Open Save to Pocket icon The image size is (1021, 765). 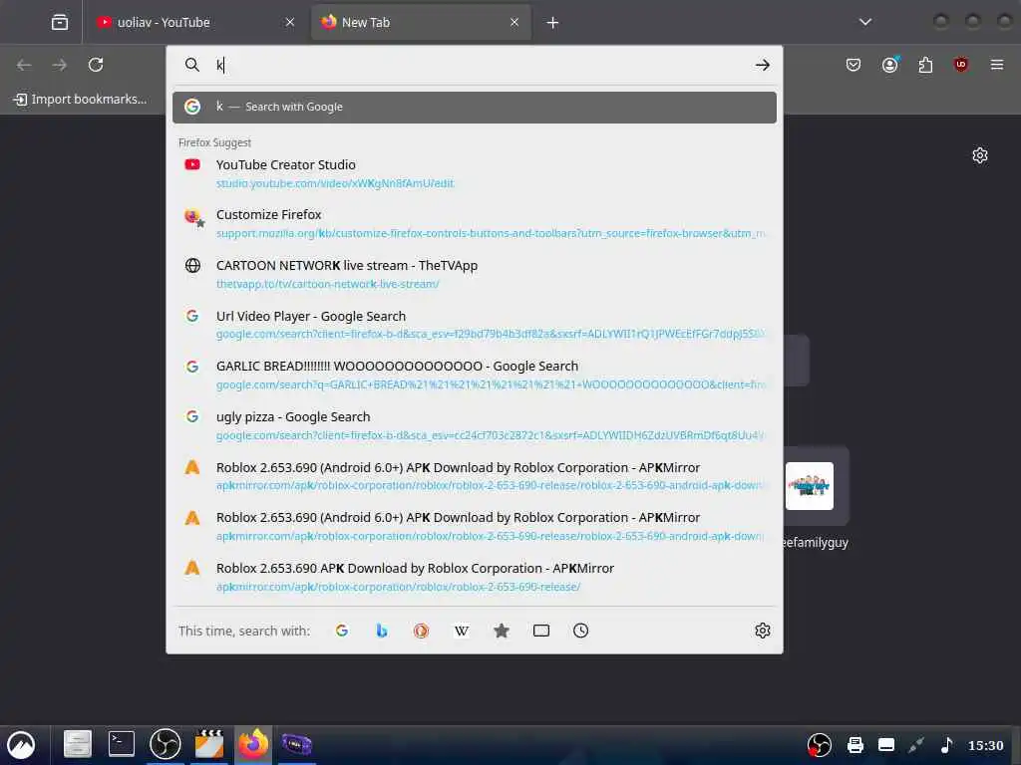pos(853,65)
